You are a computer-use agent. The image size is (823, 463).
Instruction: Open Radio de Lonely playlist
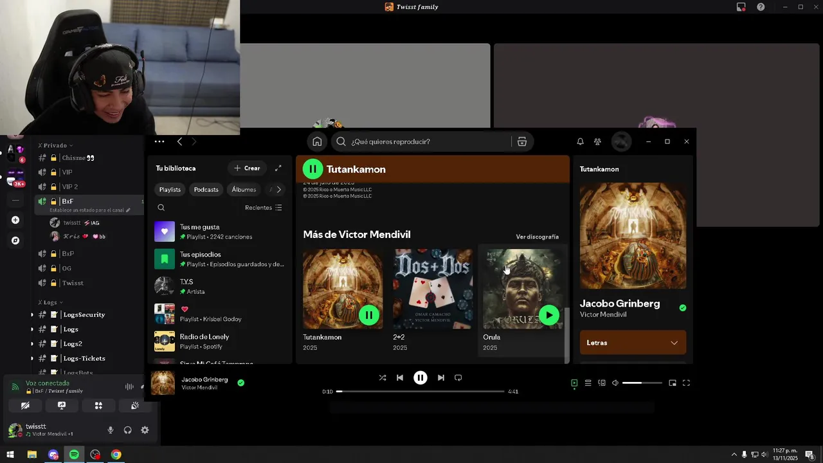tap(219, 341)
